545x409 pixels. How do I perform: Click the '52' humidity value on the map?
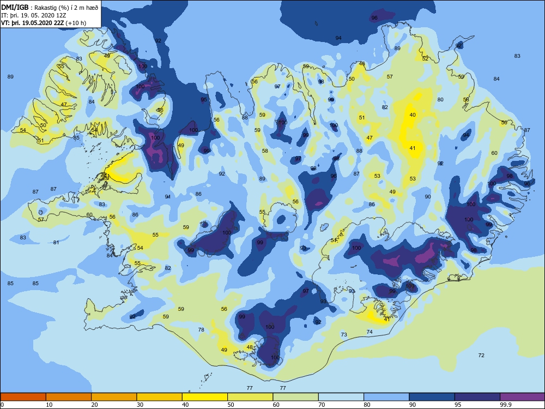pos(426,59)
